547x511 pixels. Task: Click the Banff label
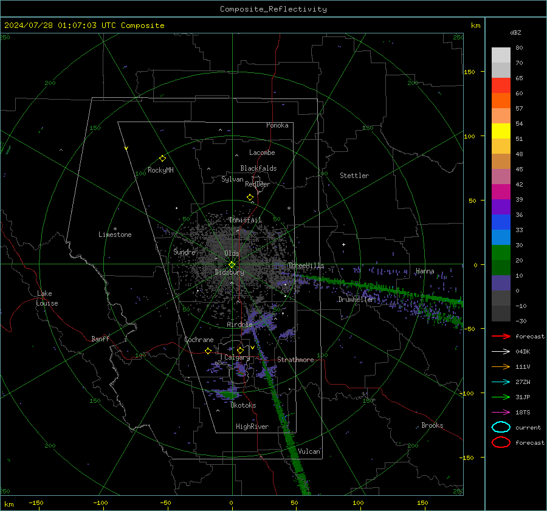[100, 338]
